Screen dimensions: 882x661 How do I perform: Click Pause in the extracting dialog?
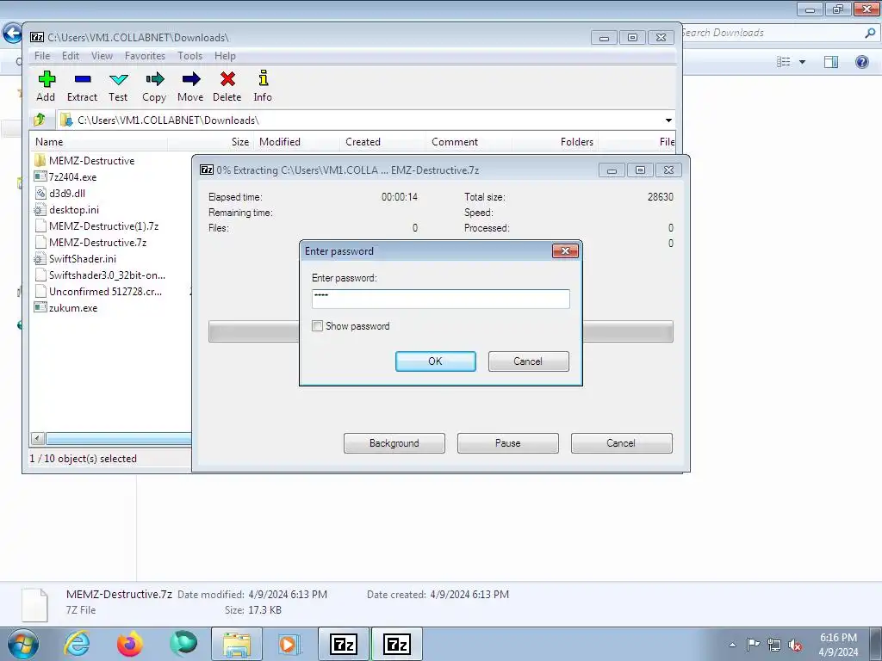pos(508,443)
